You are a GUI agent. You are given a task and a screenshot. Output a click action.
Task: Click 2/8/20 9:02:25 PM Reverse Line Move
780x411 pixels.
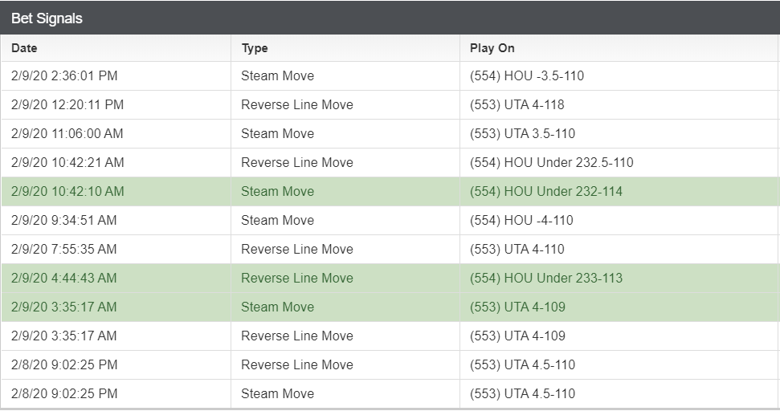coord(297,364)
